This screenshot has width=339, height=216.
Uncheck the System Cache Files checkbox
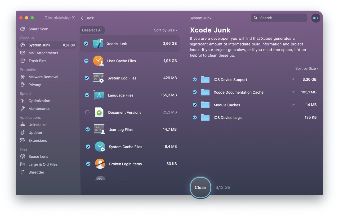[88, 147]
